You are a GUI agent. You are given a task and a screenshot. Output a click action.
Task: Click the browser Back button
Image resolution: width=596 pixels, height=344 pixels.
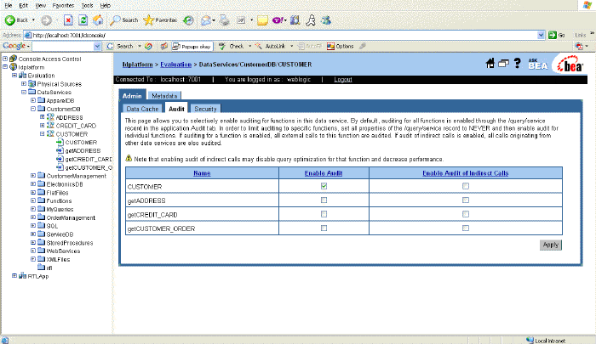[16, 20]
